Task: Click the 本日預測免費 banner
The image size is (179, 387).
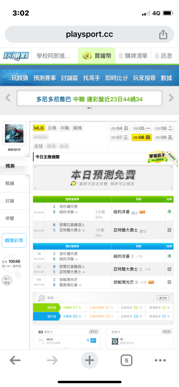Action: coord(103,178)
